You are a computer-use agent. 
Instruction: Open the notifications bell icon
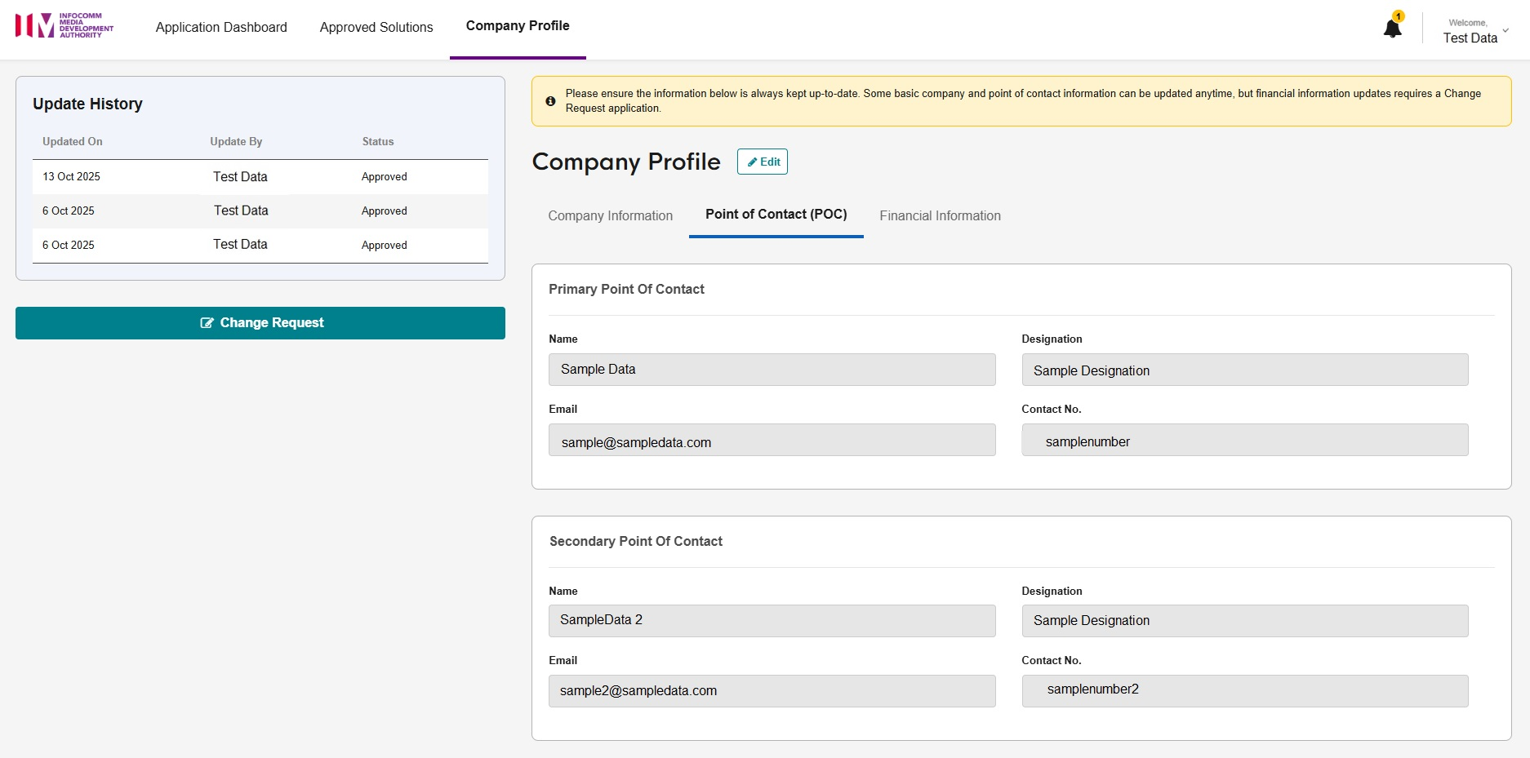pyautogui.click(x=1392, y=29)
